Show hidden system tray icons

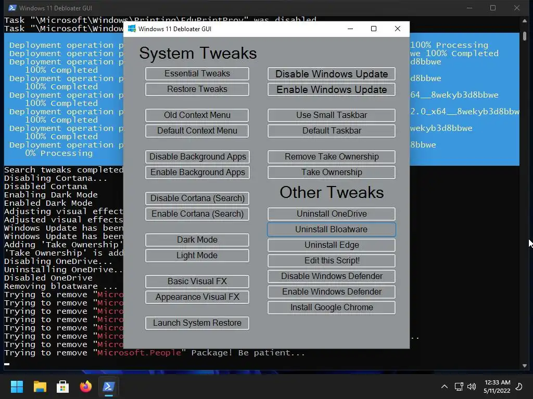pyautogui.click(x=445, y=387)
